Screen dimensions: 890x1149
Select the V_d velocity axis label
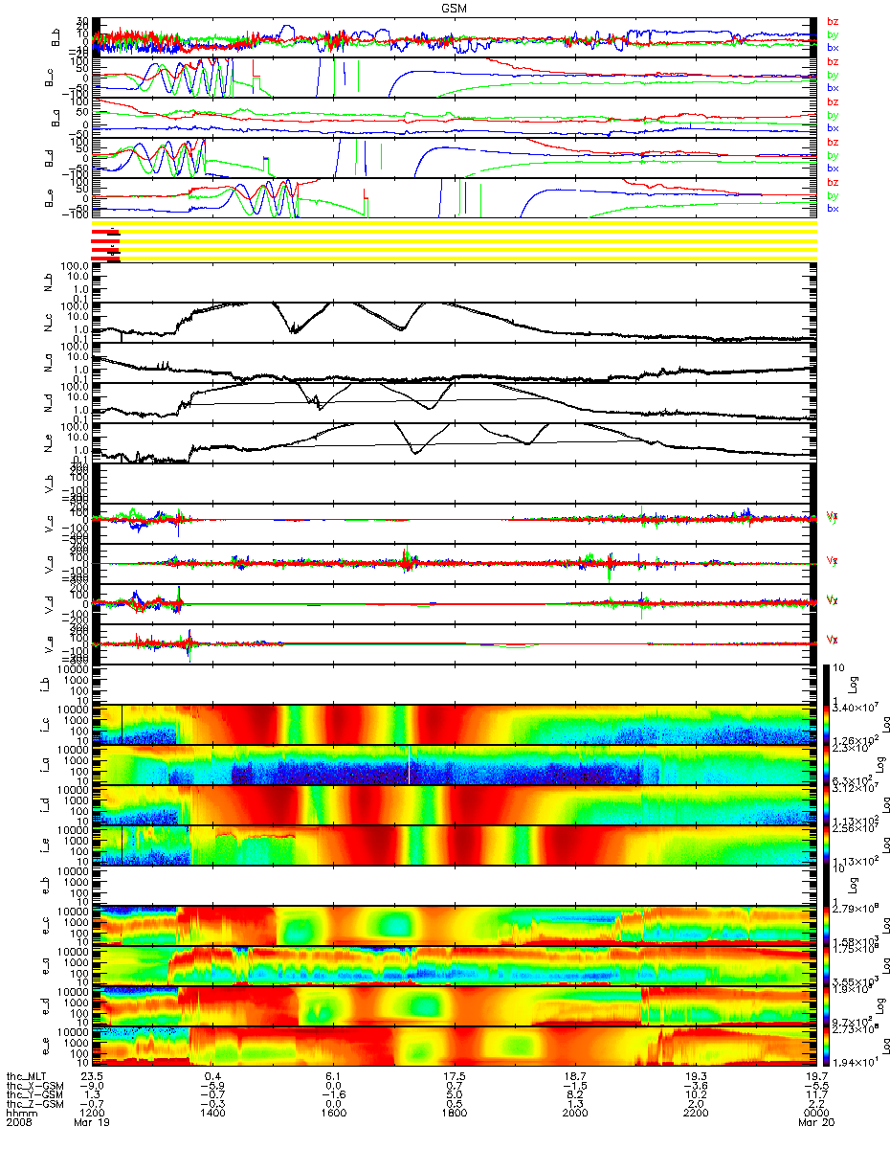(x=48, y=605)
